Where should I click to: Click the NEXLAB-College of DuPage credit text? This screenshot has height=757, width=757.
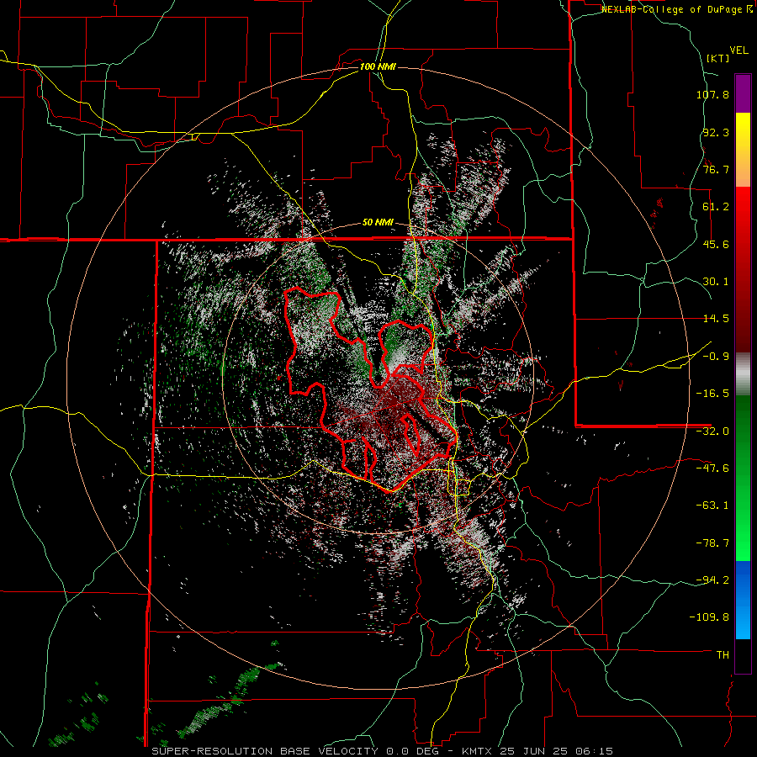click(x=676, y=9)
